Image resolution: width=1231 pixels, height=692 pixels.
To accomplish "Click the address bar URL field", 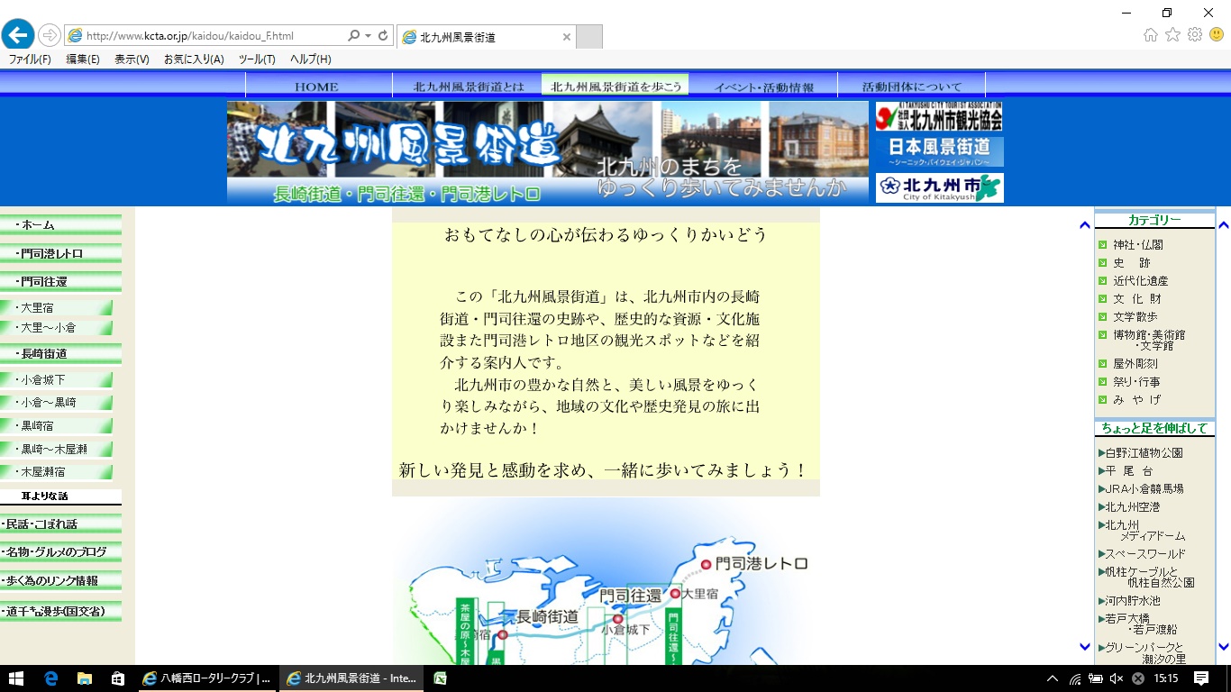I will point(212,36).
